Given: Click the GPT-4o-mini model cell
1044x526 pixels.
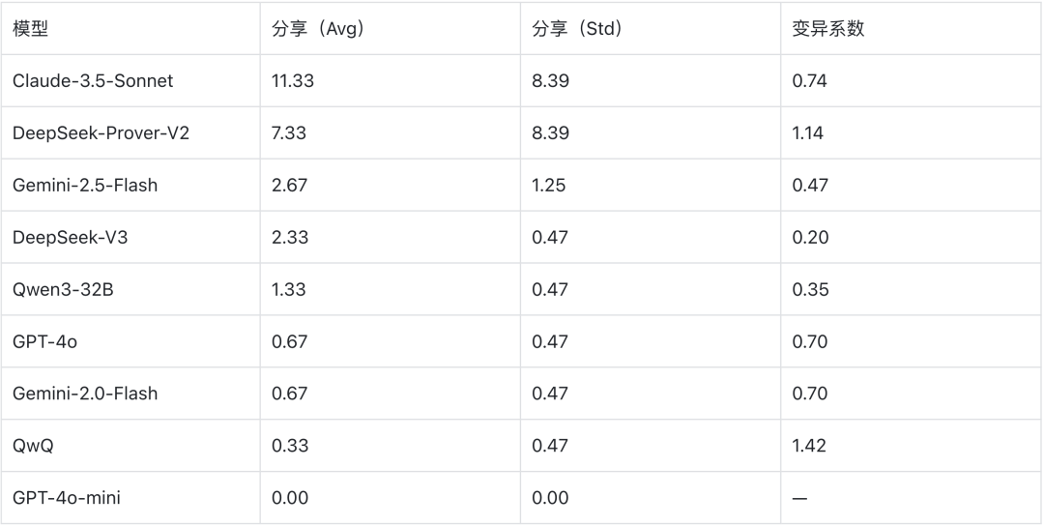Looking at the screenshot, I should coord(67,499).
